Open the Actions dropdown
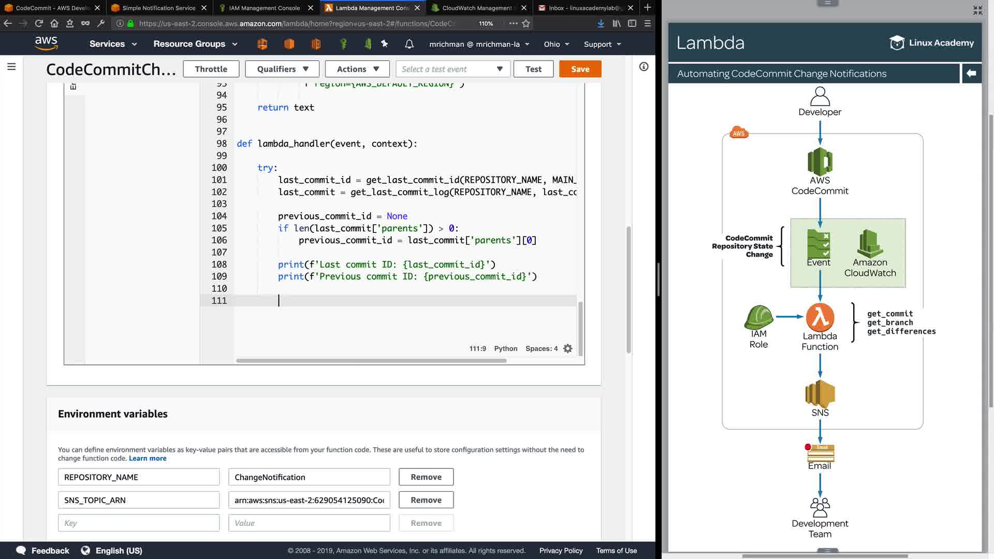This screenshot has width=994, height=559. 358,69
